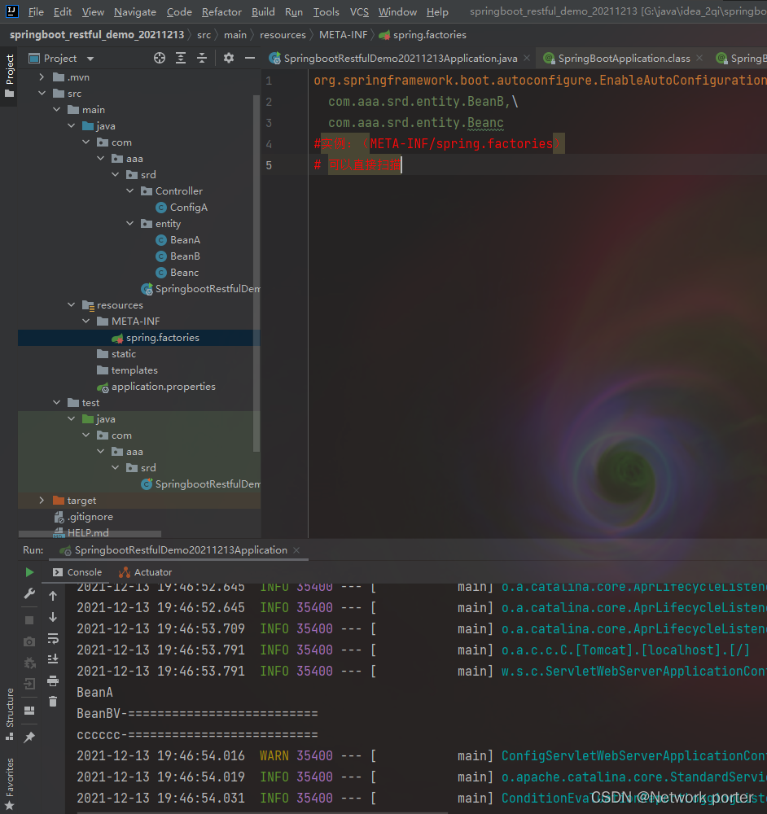Click the pin tab icon in Run panel

tap(29, 737)
